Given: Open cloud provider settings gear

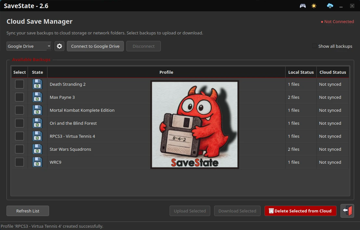Looking at the screenshot, I should [59, 46].
